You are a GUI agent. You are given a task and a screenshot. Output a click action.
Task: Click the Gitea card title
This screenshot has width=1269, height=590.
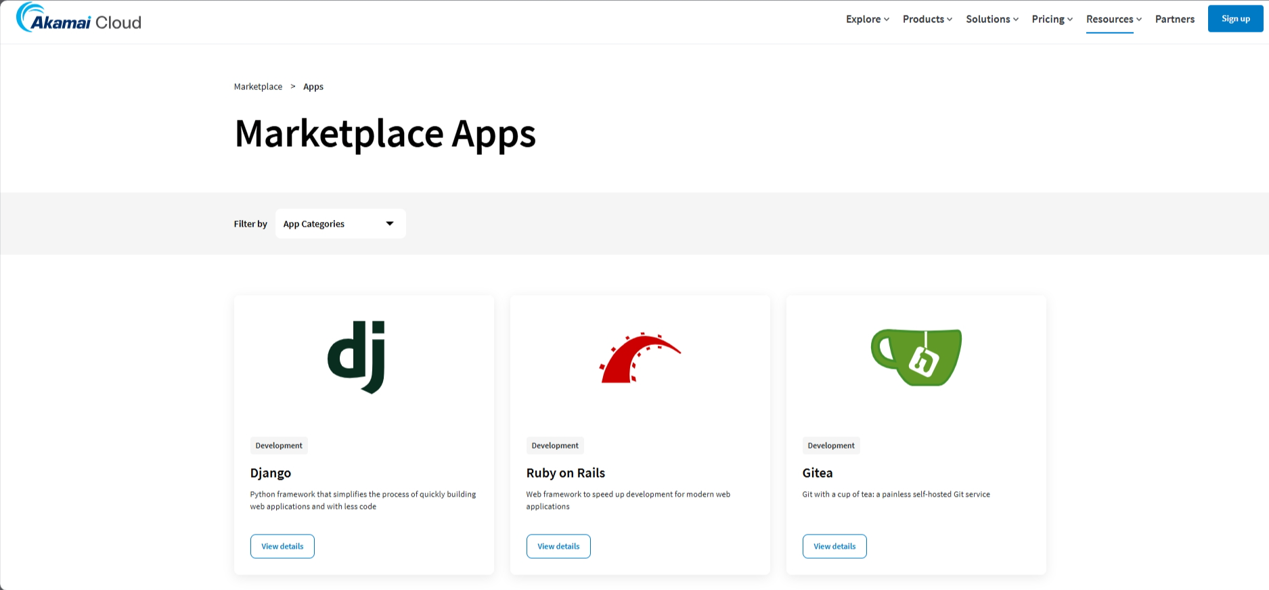pyautogui.click(x=818, y=473)
